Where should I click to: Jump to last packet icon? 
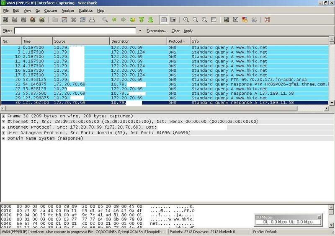coord(151,20)
